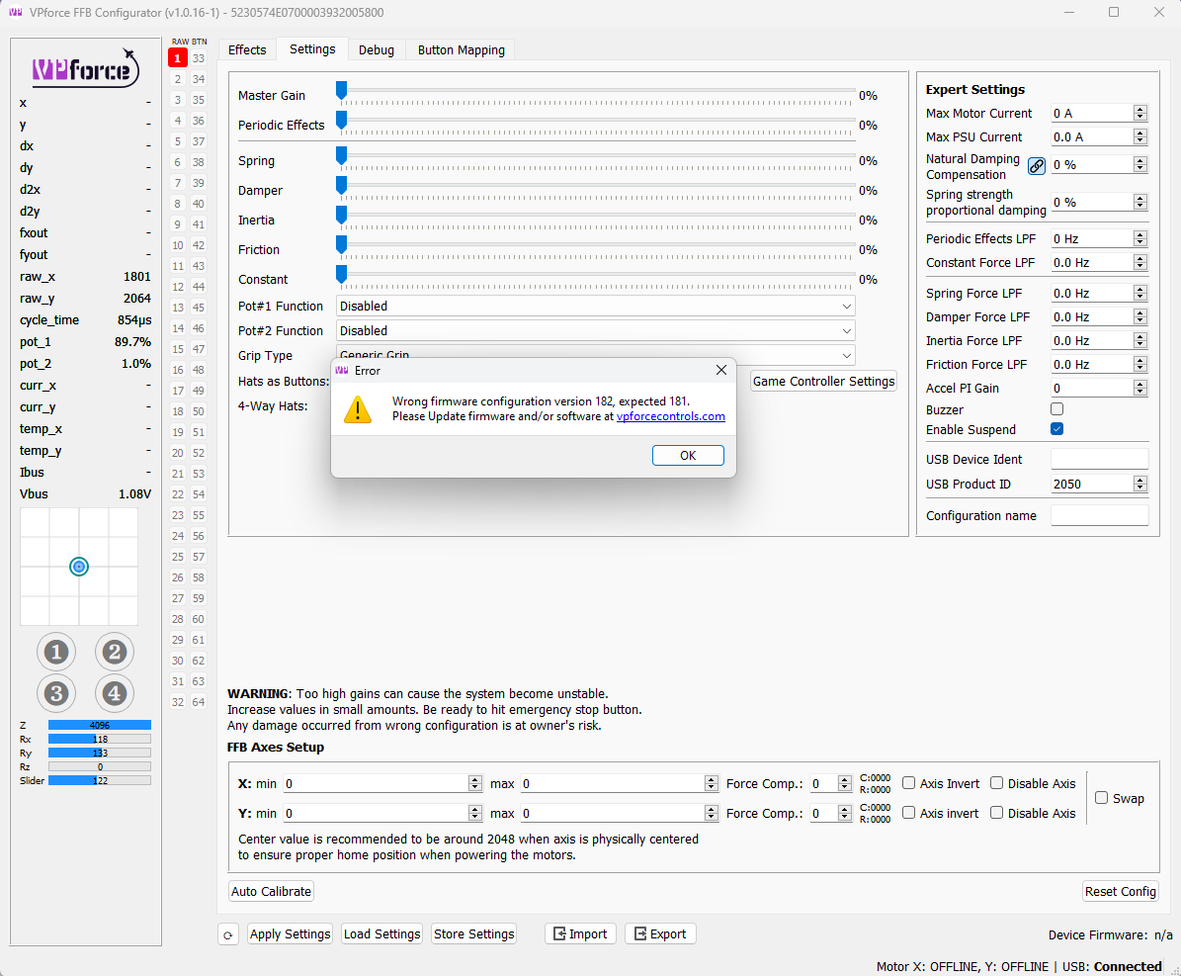
Task: Click the Natural Damping link icon
Action: (1037, 166)
